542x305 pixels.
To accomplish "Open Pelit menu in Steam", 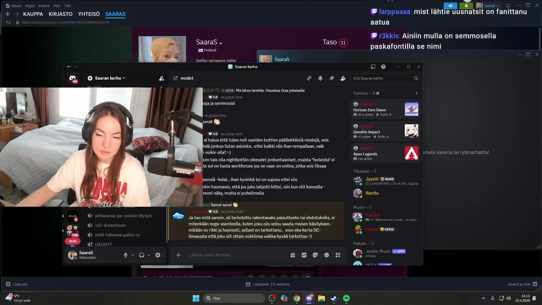I will pos(57,6).
